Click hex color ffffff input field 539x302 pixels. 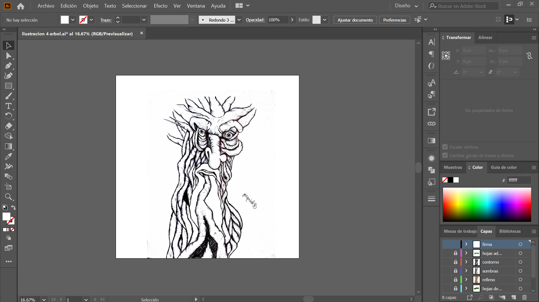click(519, 180)
